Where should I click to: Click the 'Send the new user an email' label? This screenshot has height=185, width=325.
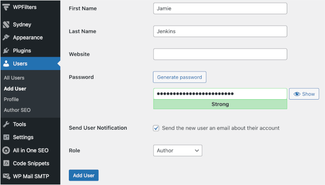221,128
